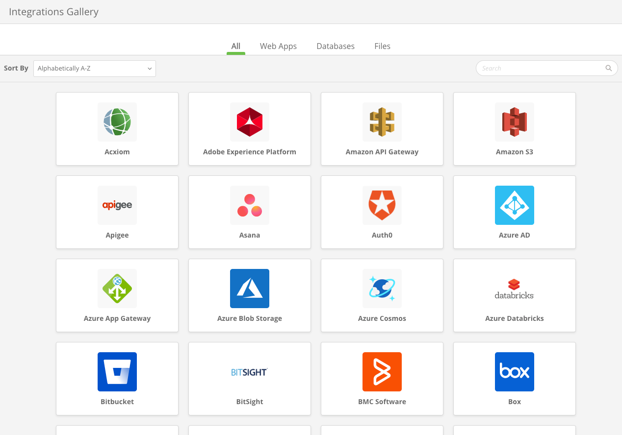Click the Box integration icon
622x435 pixels.
pyautogui.click(x=514, y=372)
